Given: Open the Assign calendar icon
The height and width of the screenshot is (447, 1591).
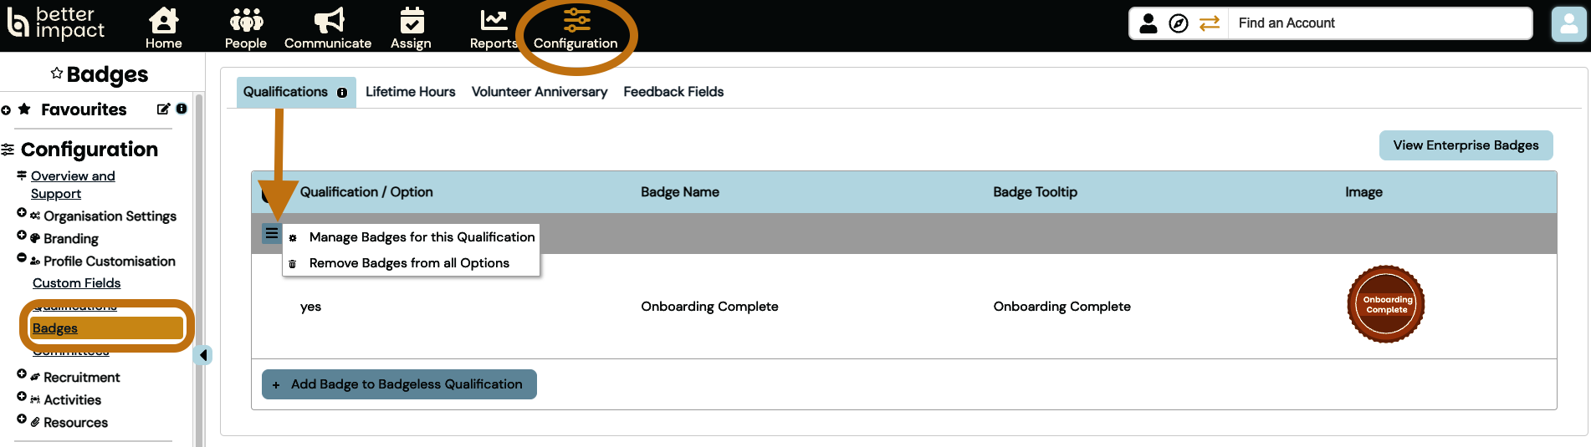Looking at the screenshot, I should click(x=411, y=21).
